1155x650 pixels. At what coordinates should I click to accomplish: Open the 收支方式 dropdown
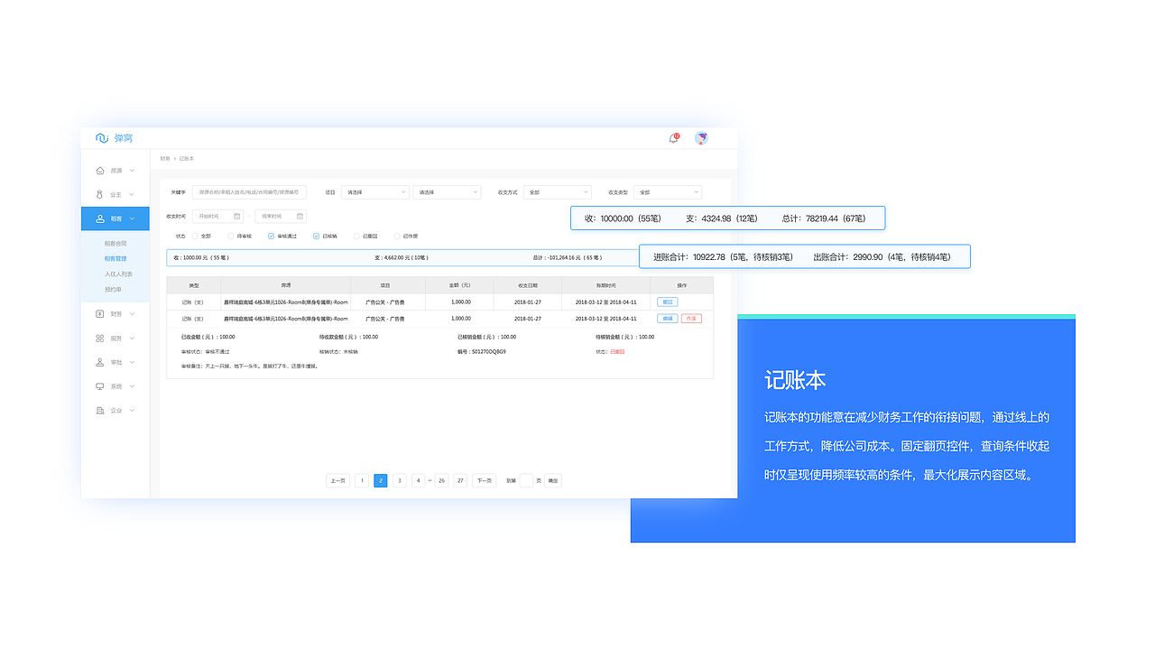point(557,192)
